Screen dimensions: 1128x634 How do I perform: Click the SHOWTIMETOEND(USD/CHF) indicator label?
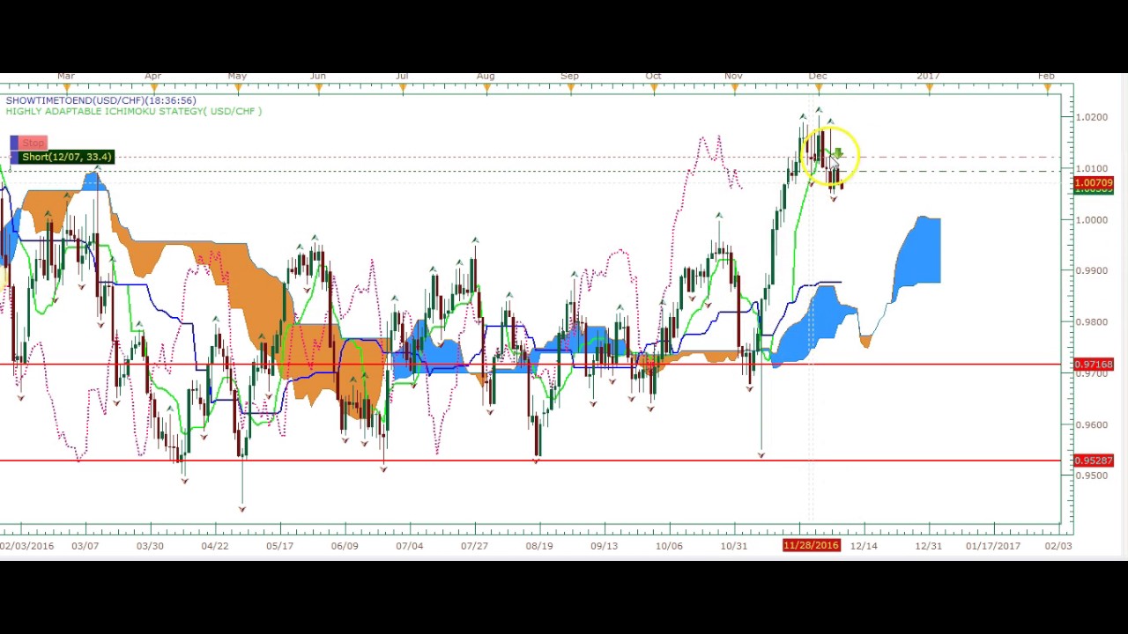pos(100,100)
